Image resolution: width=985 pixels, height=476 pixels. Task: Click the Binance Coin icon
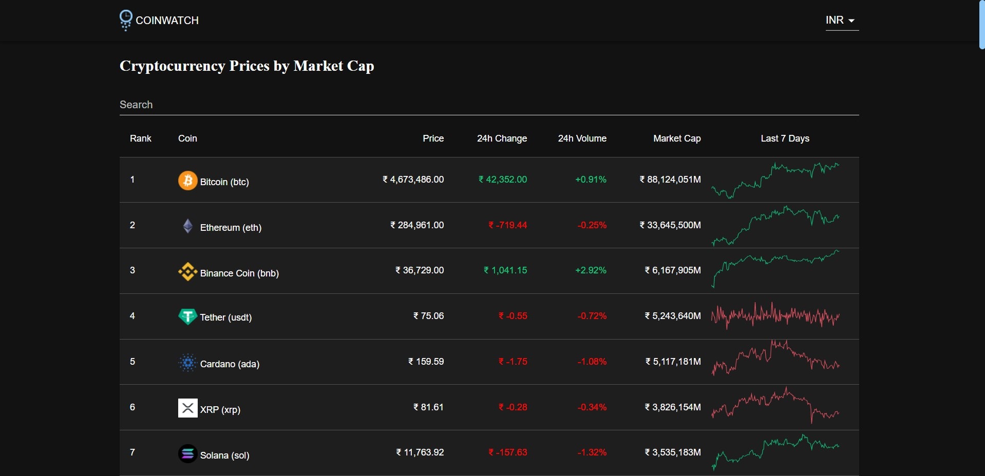click(x=187, y=272)
